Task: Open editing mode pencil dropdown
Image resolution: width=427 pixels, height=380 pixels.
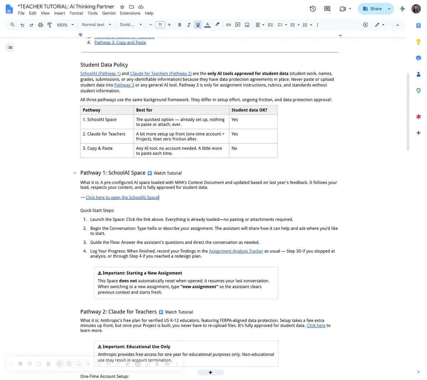Action: (x=380, y=25)
